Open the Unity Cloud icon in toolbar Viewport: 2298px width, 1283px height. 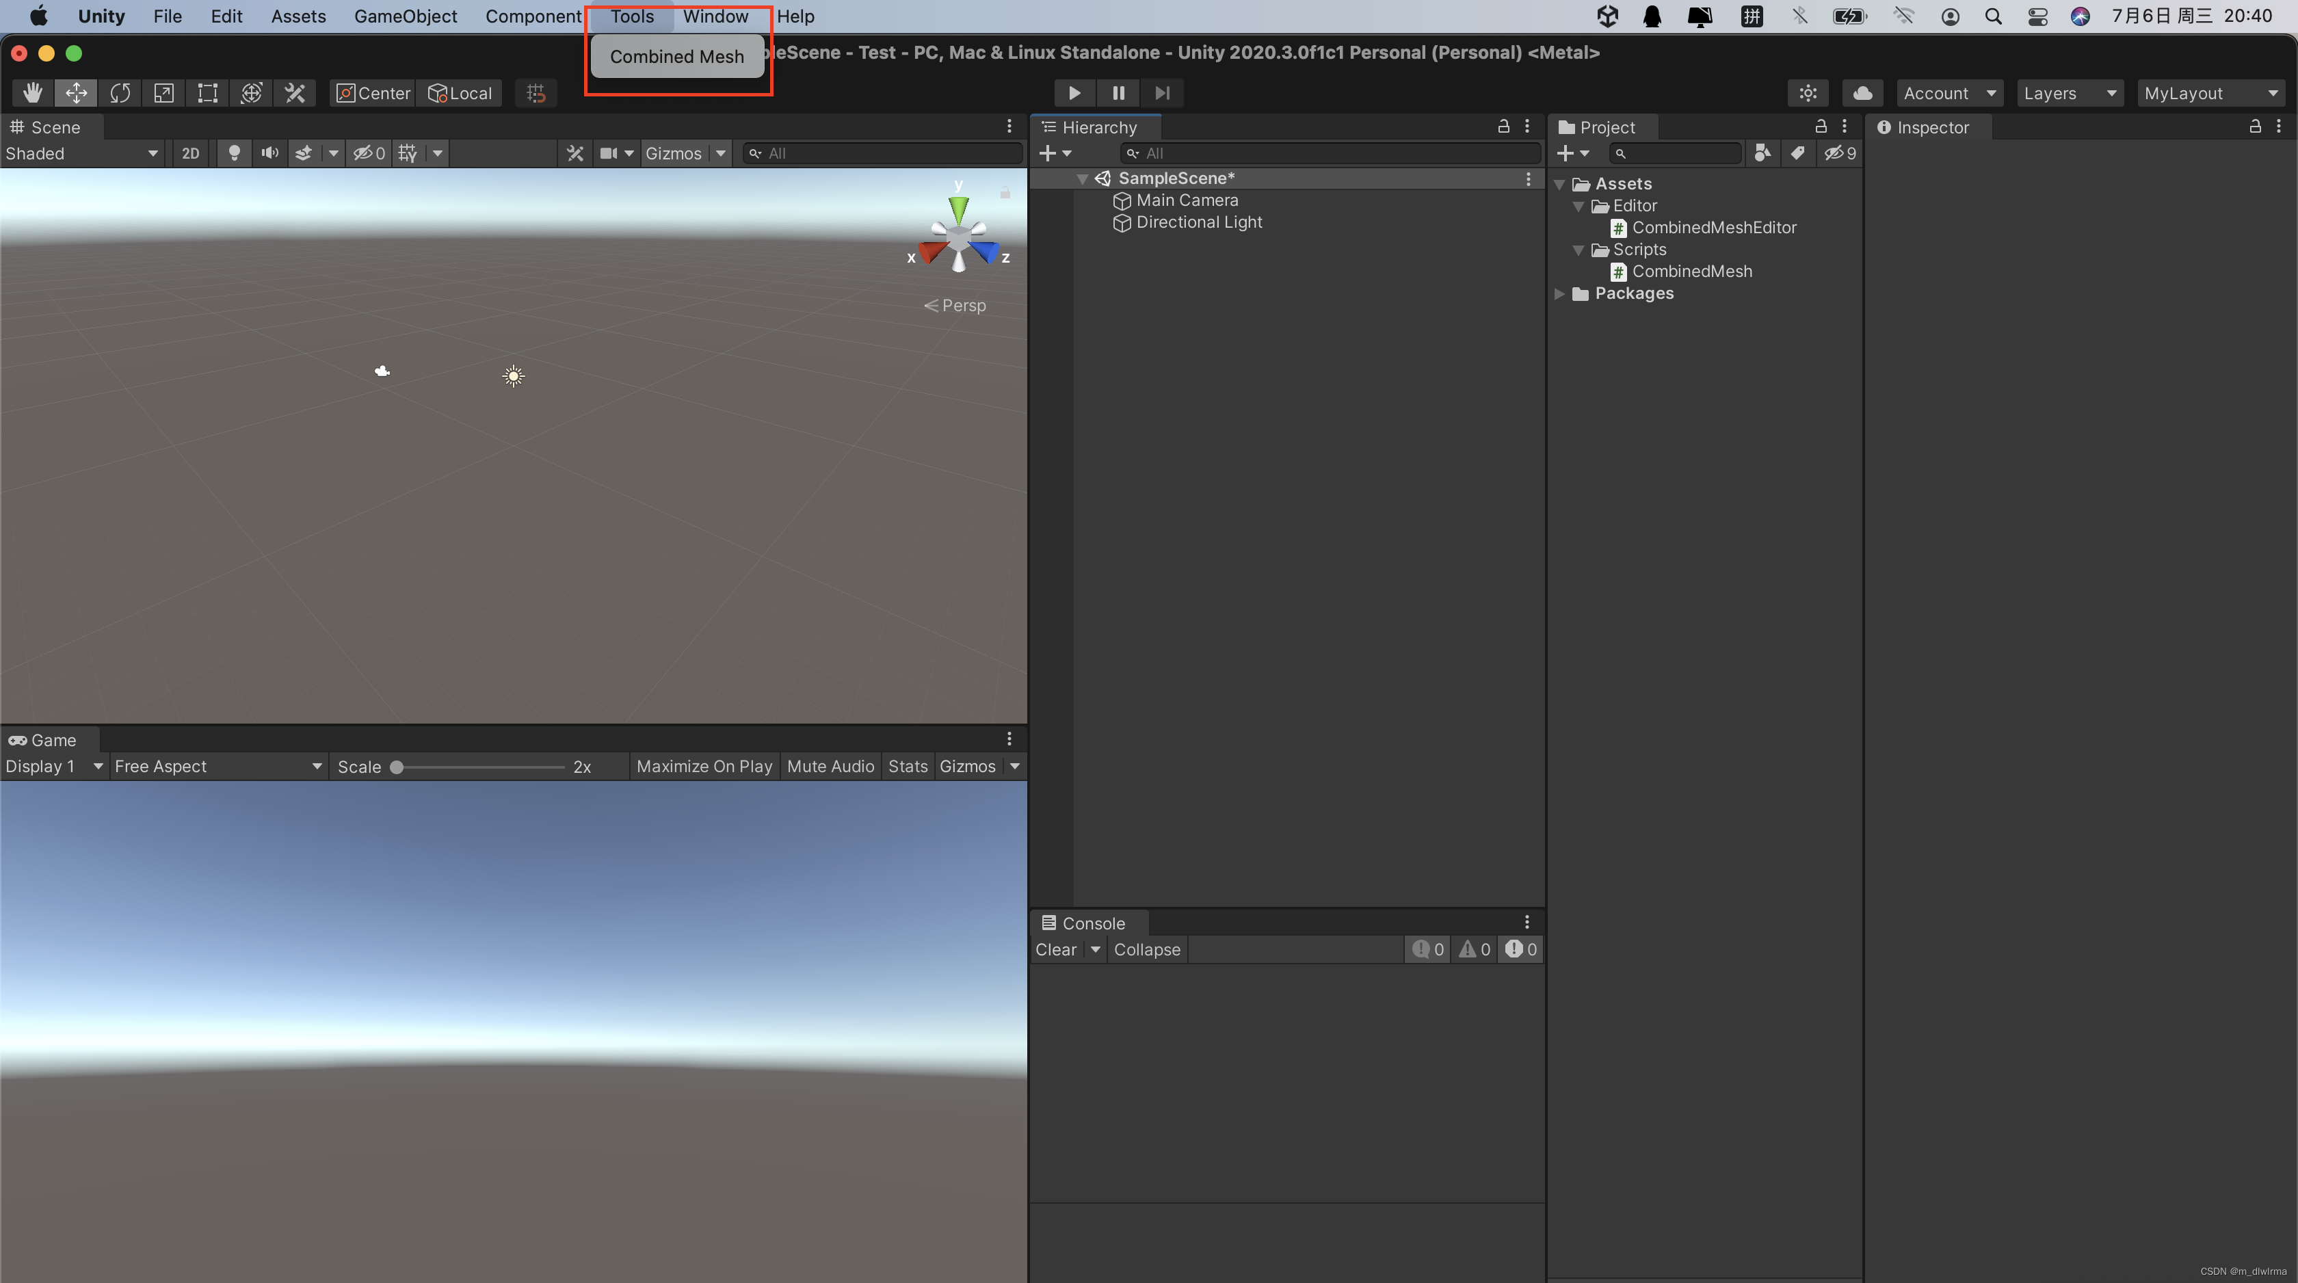click(x=1862, y=92)
